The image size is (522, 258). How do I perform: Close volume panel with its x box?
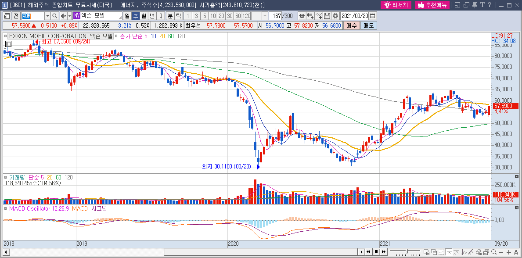(x=516, y=176)
